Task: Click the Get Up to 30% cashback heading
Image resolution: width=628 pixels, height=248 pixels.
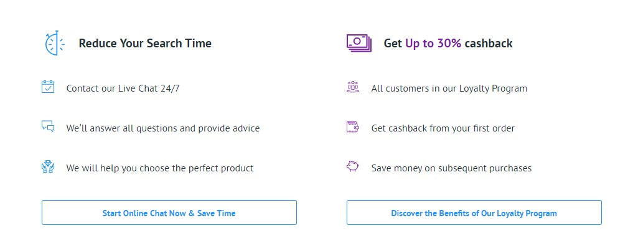Action: (448, 44)
